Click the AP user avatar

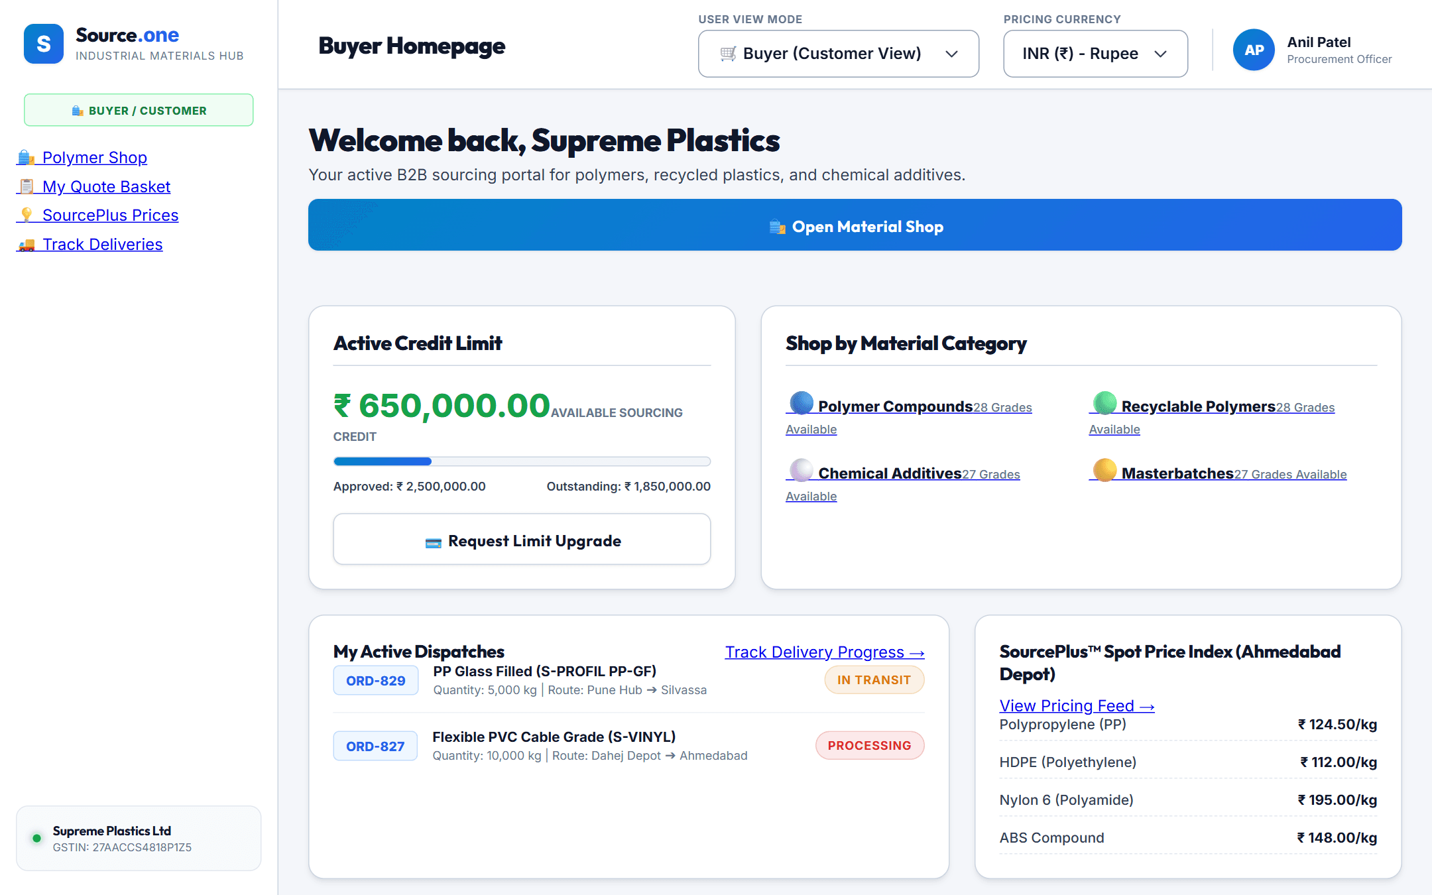click(1254, 50)
